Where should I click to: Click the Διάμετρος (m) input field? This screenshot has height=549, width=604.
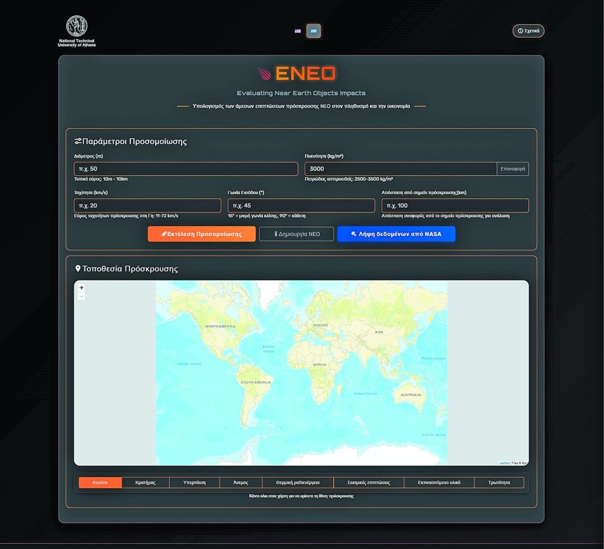click(186, 169)
